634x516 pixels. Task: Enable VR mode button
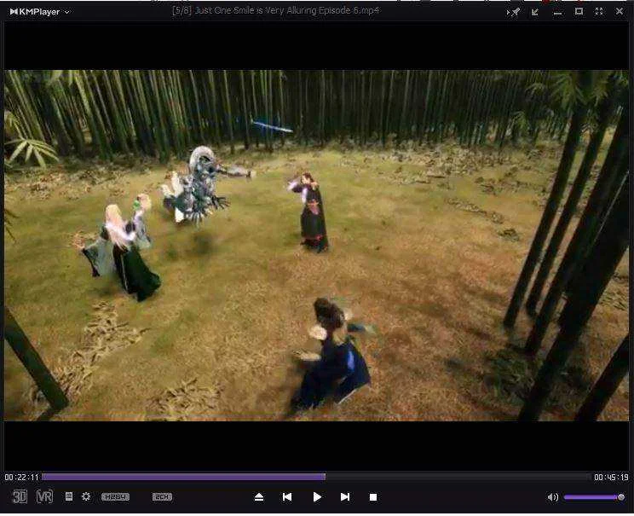pyautogui.click(x=44, y=496)
